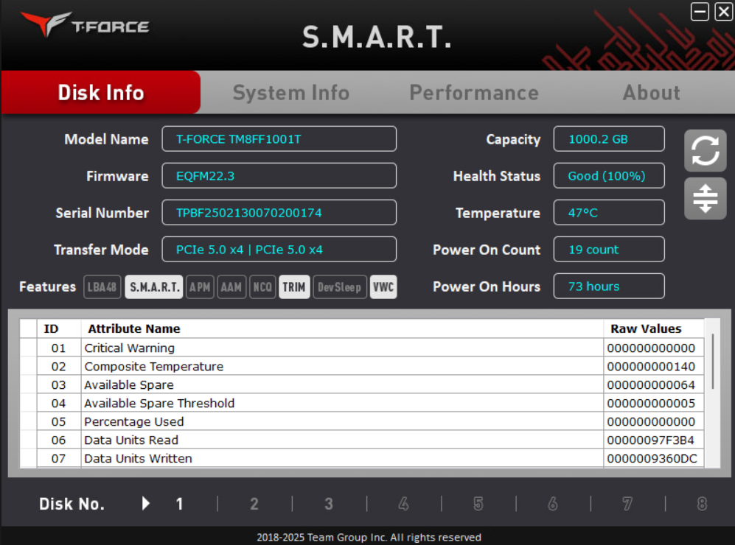Click the APM feature icon
The height and width of the screenshot is (545, 735).
pos(200,287)
